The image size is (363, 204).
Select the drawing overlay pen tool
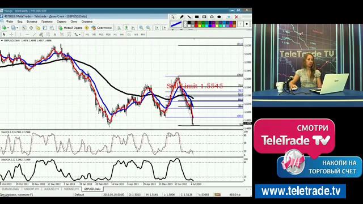[x=181, y=17]
